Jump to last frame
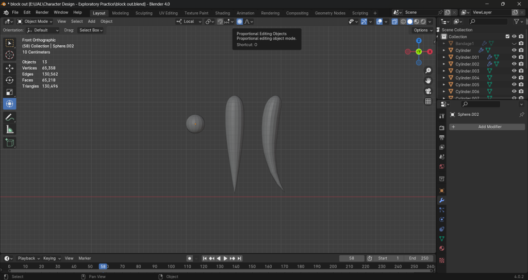This screenshot has width=528, height=280. tap(239, 258)
